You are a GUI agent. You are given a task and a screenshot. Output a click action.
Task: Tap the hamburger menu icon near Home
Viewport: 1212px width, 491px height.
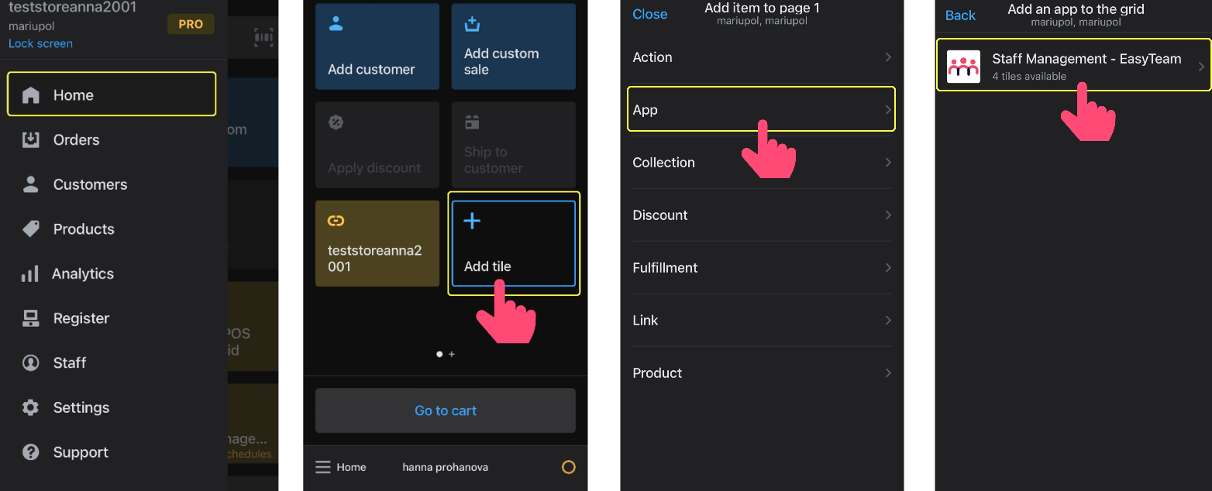click(x=323, y=467)
